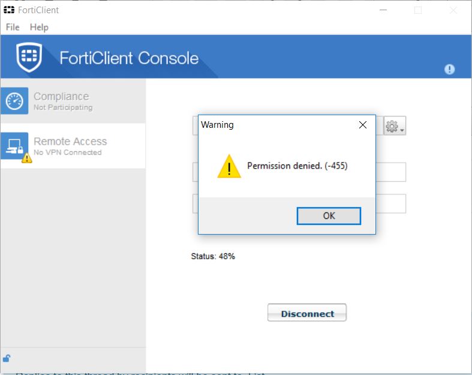This screenshot has height=375, width=472.
Task: Click the Compliance gauge icon
Action: tap(14, 101)
